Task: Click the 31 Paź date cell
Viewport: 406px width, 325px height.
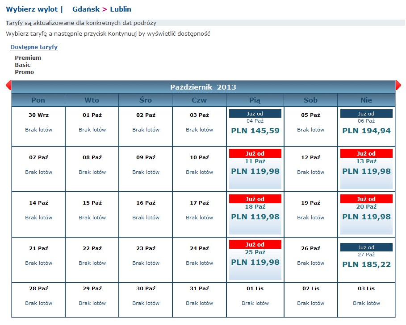Action: point(199,300)
